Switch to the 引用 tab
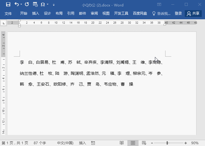Image resolution: width=205 pixels, height=146 pixels. [x=71, y=13]
